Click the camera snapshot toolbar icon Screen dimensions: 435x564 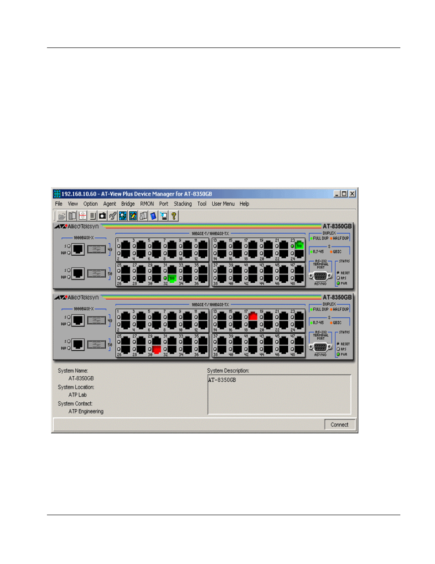[103, 216]
